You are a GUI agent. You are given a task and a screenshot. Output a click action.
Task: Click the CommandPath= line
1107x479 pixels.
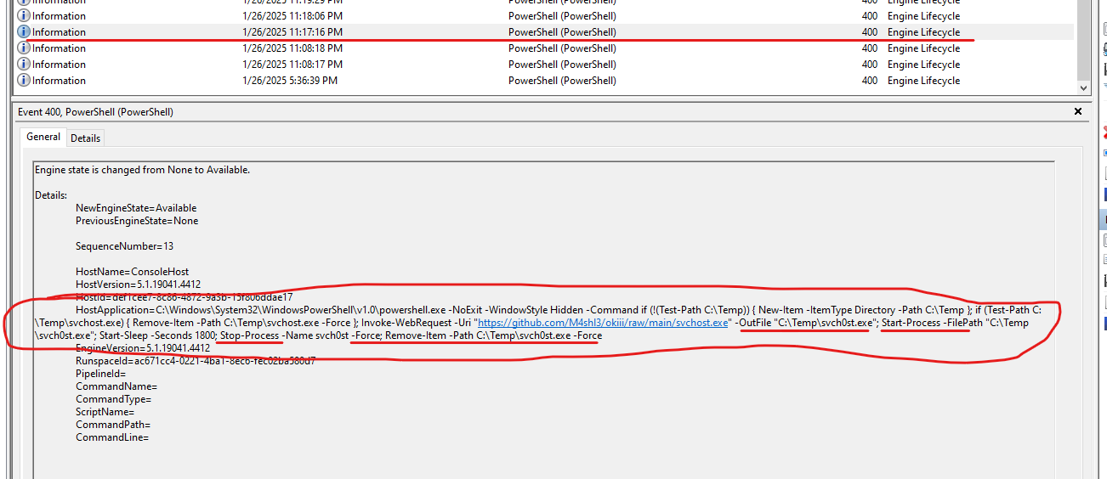click(x=113, y=425)
